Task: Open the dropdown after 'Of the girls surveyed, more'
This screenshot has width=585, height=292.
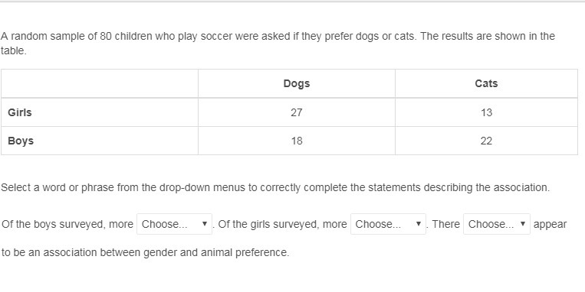Action: point(388,224)
